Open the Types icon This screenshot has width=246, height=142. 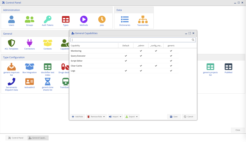[x=66, y=19]
